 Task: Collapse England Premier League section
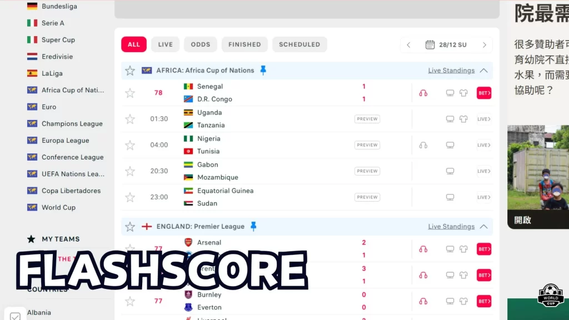point(483,227)
